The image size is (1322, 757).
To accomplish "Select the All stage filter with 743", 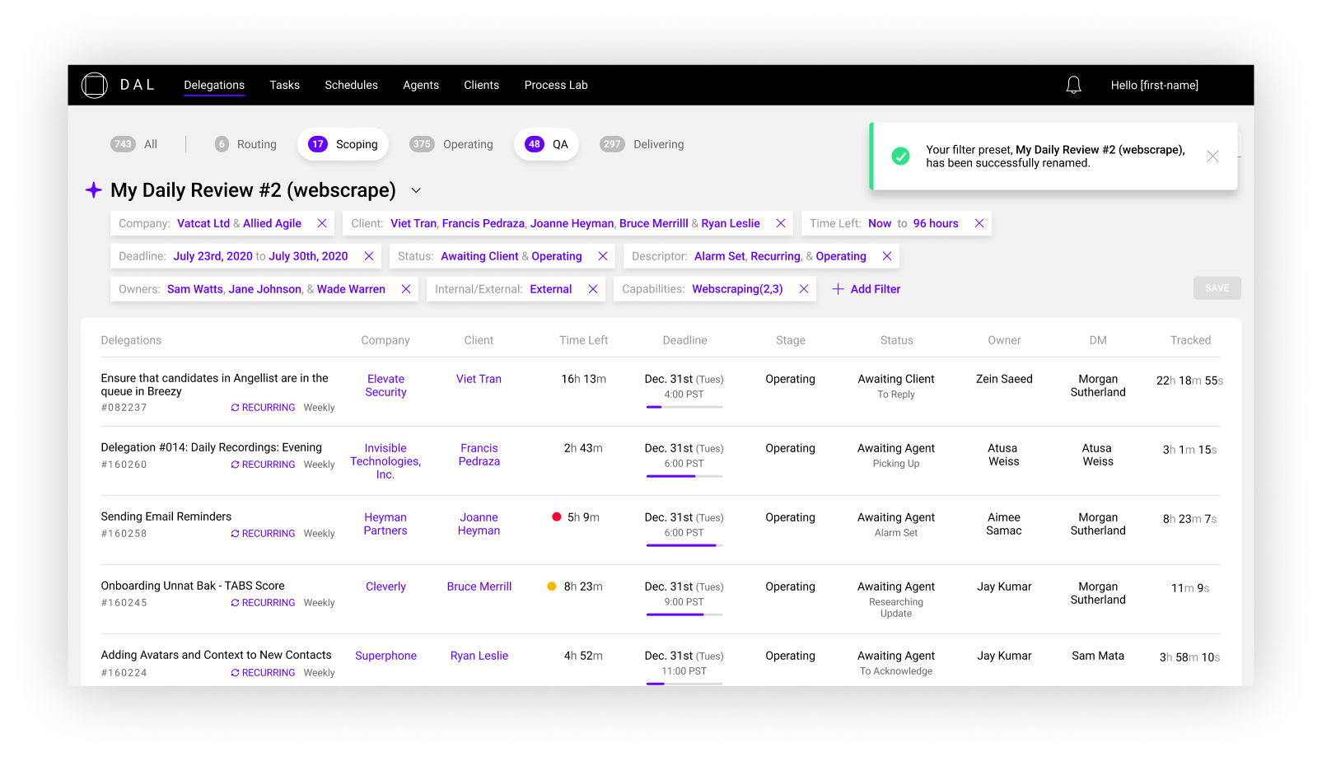I will (x=134, y=144).
